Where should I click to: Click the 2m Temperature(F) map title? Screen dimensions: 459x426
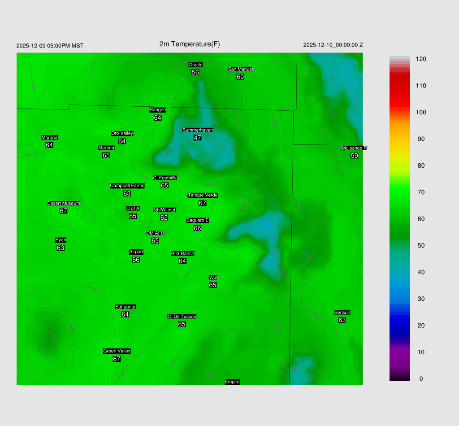190,44
